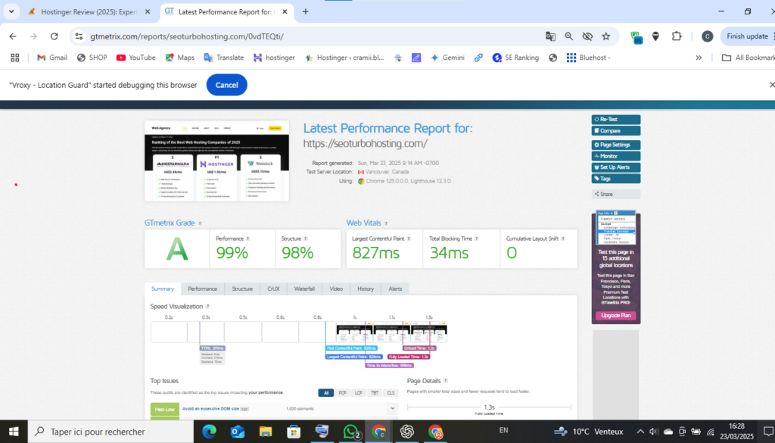Screen dimensions: 775x443
Task: Open the apps grid in bookmarks bar
Action: point(15,58)
